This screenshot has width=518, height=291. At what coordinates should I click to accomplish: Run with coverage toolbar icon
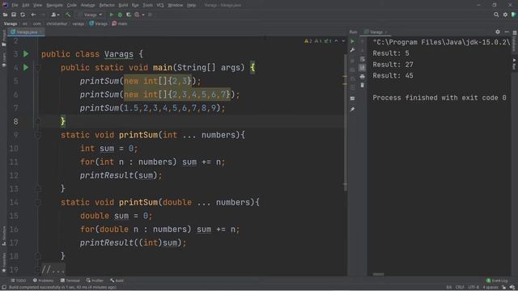pos(129,15)
